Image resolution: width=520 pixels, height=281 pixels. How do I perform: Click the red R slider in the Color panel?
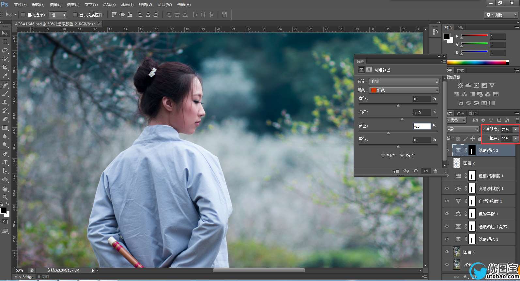pyautogui.click(x=474, y=35)
